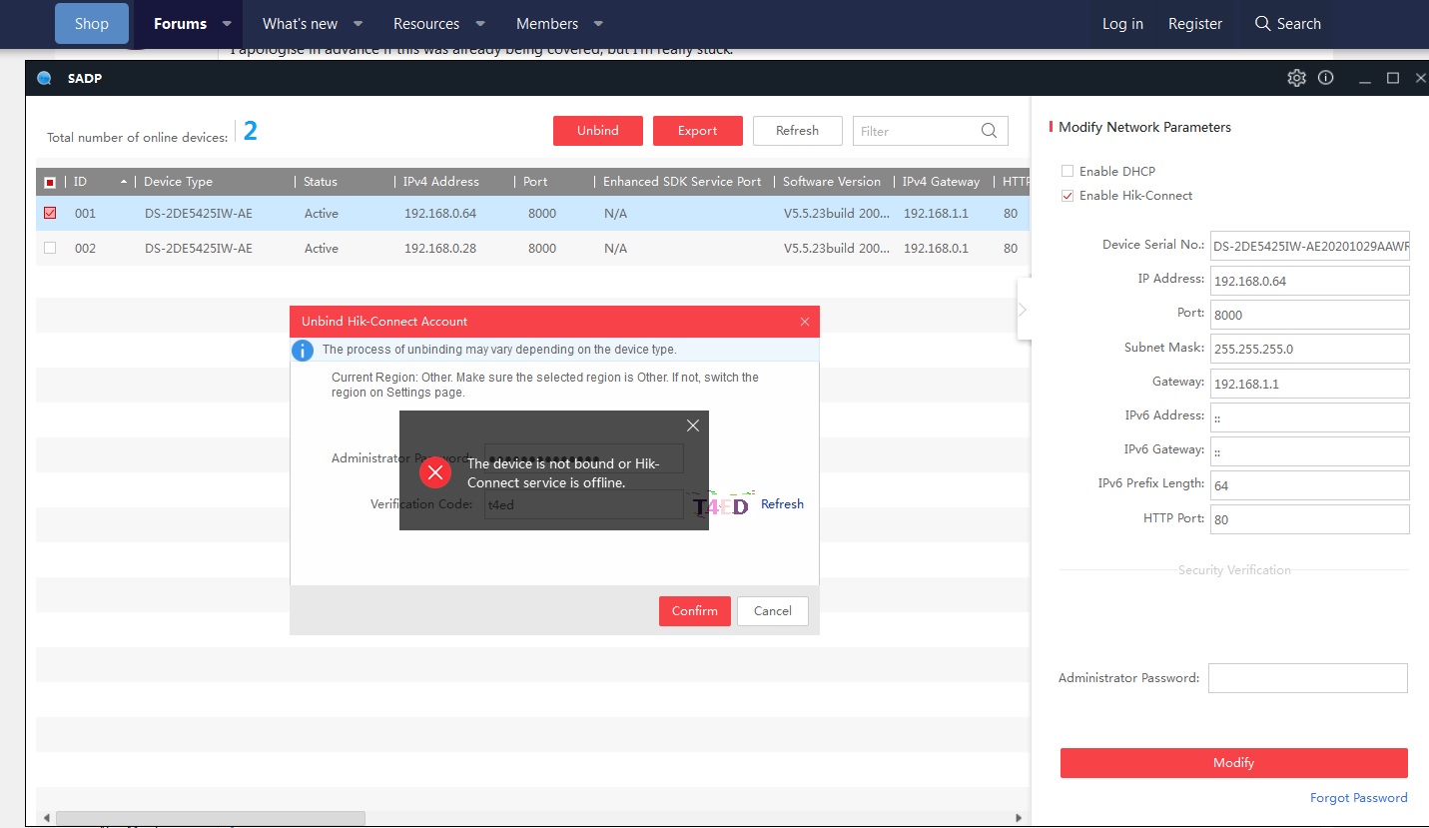The height and width of the screenshot is (828, 1429).
Task: Open SADP settings gear icon
Action: tap(1296, 78)
